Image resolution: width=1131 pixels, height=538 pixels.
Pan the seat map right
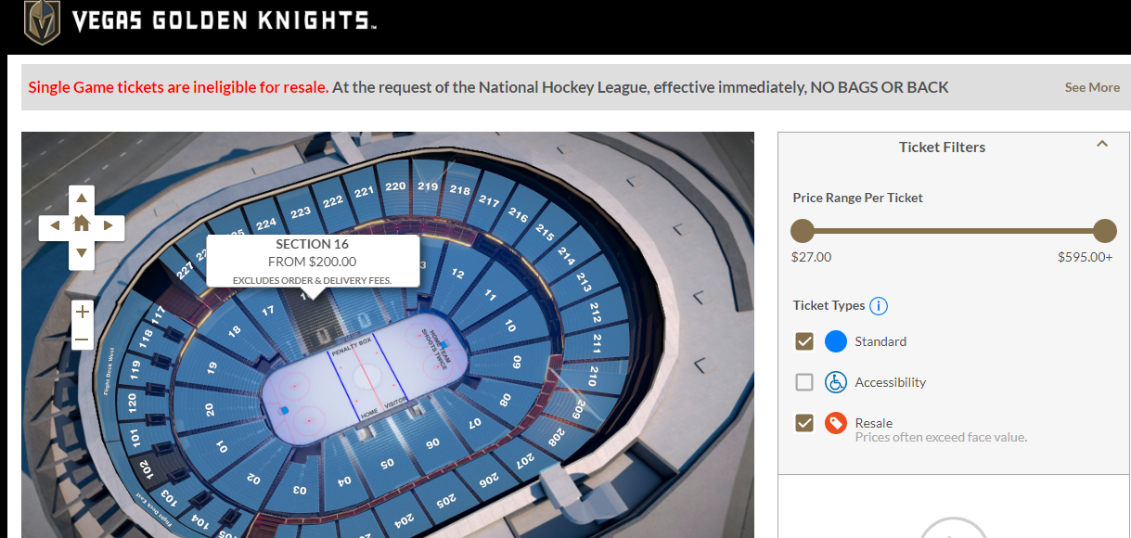click(x=109, y=224)
